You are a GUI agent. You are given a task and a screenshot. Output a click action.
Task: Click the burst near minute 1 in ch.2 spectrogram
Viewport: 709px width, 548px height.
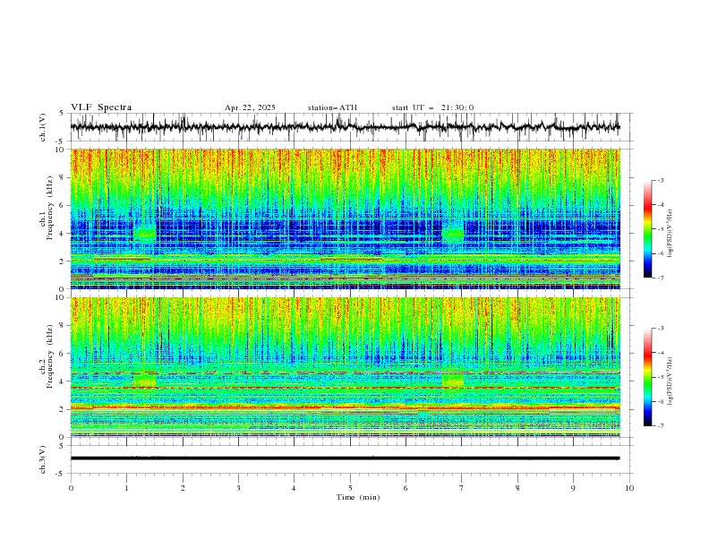coord(145,381)
